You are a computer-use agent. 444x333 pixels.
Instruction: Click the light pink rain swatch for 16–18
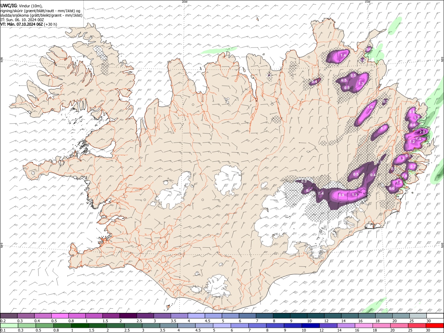coord(363,326)
